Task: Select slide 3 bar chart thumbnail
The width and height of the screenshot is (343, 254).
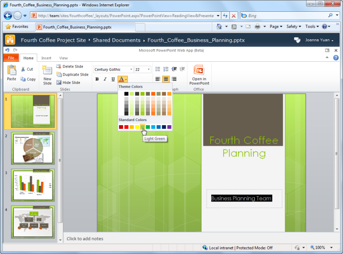Action: pyautogui.click(x=33, y=185)
